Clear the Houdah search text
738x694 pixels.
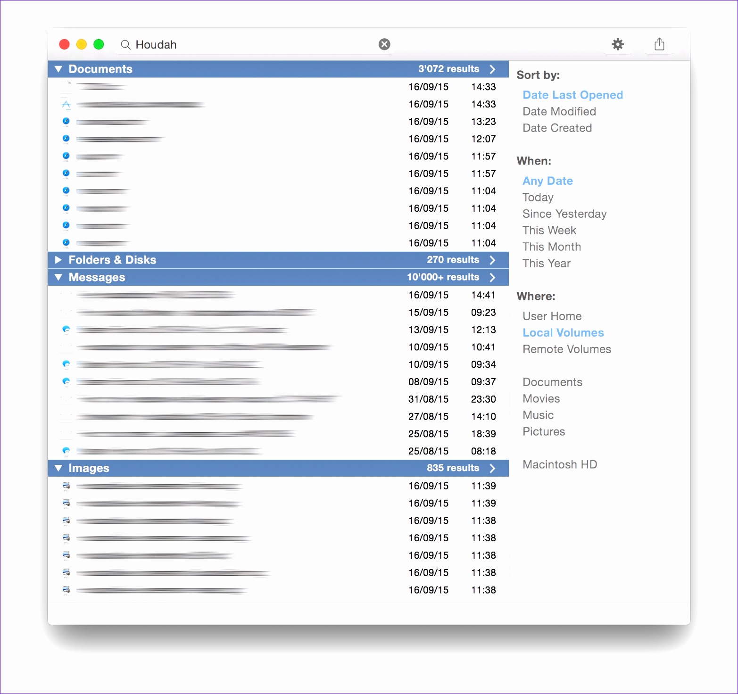(385, 44)
